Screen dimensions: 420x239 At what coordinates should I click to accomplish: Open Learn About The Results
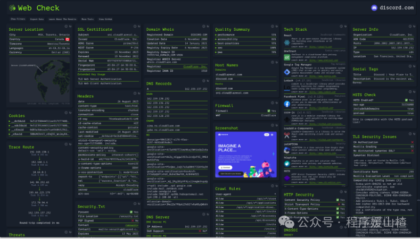click(x=62, y=19)
